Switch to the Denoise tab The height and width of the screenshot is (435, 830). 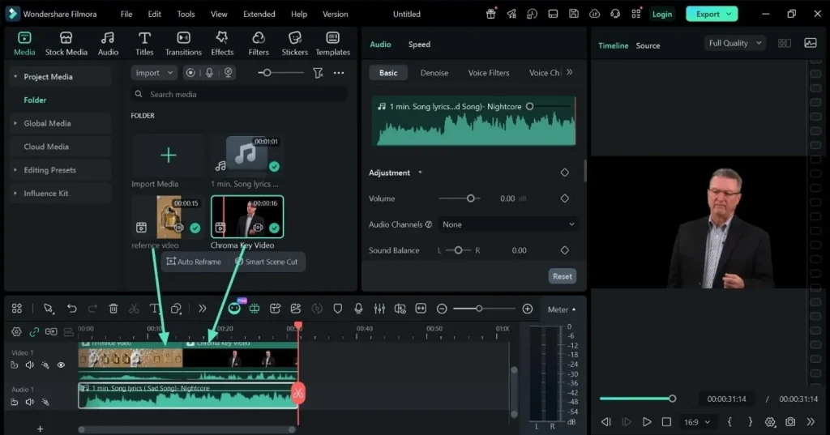[x=434, y=73]
